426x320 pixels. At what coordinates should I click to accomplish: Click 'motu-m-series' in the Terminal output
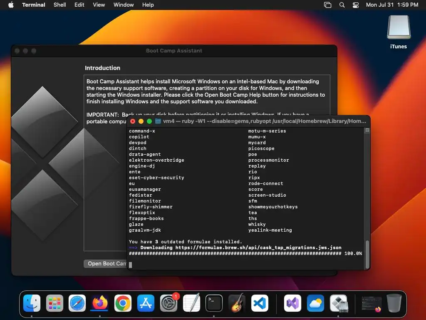point(267,131)
